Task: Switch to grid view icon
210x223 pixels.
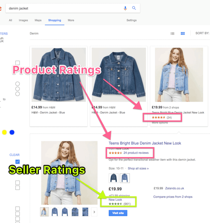Action: click(183, 33)
